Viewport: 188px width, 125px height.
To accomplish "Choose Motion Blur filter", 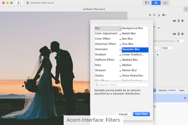I will pos(135,70).
